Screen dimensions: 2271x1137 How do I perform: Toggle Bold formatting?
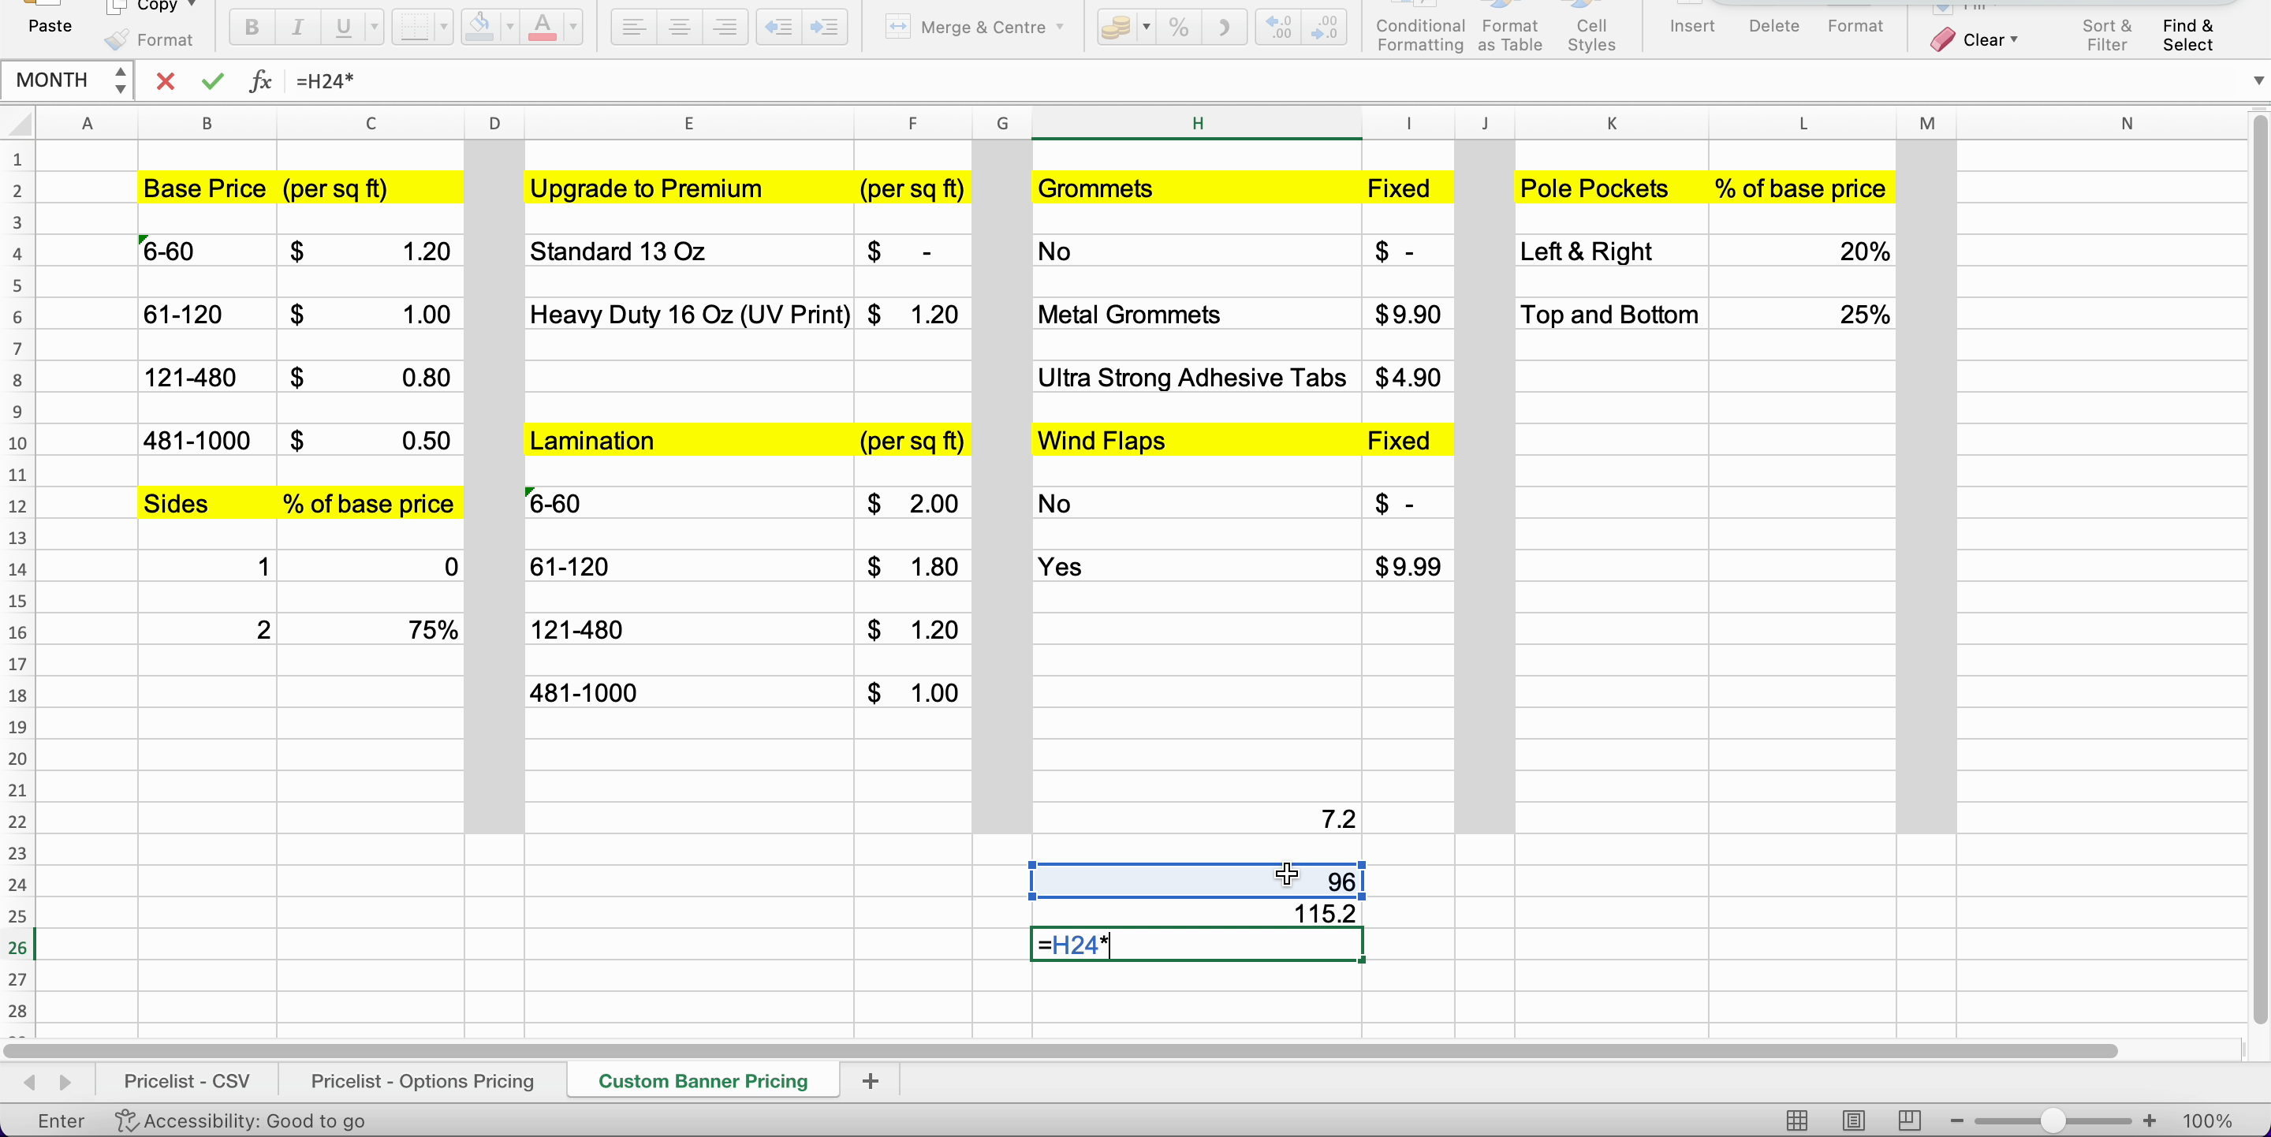pos(252,28)
